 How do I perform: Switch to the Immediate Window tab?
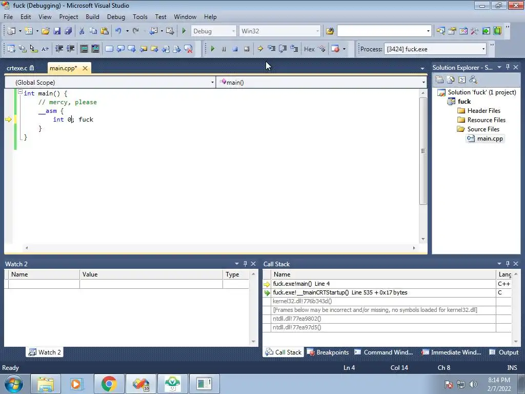(x=451, y=352)
